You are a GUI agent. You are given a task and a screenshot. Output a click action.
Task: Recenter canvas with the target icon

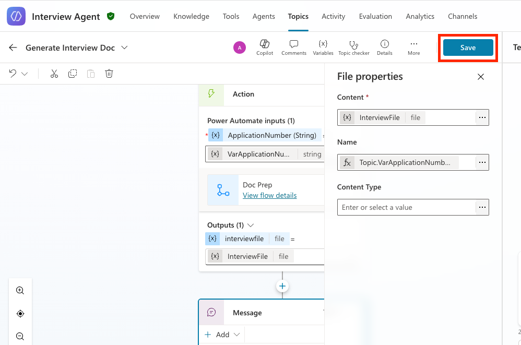(x=20, y=314)
